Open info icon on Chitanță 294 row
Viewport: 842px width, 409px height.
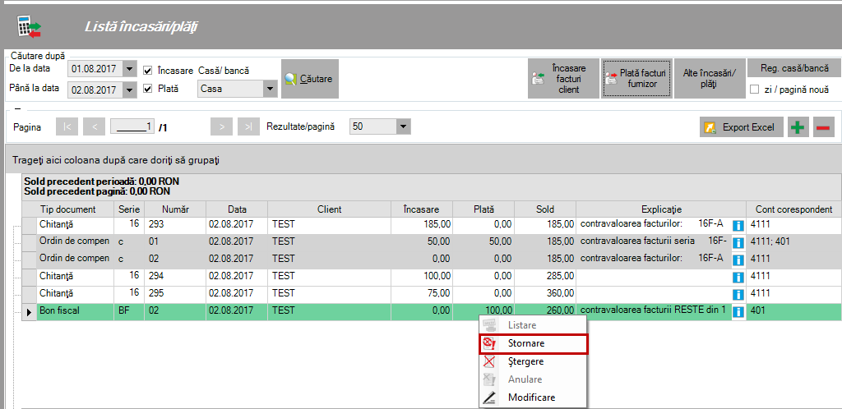coord(738,277)
